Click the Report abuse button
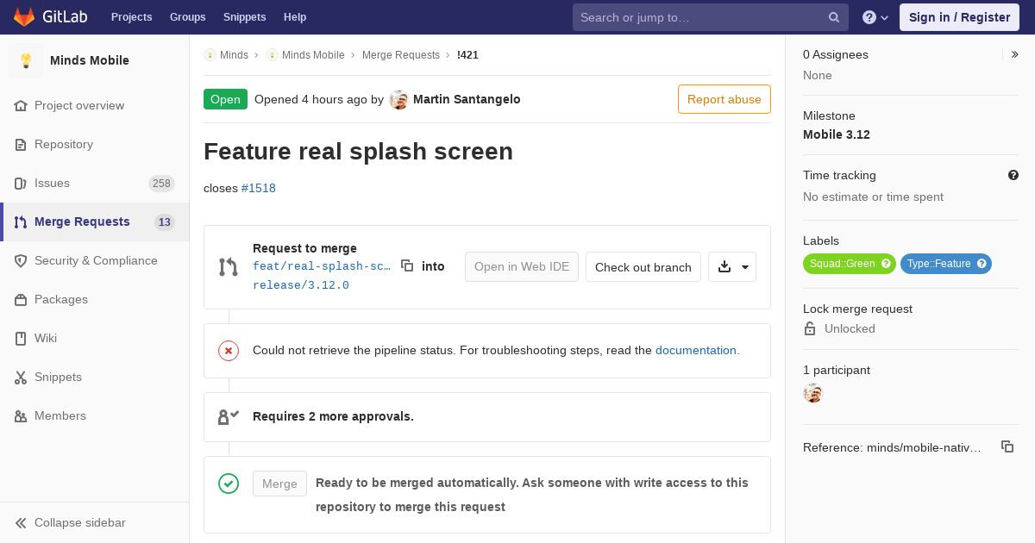Image resolution: width=1035 pixels, height=543 pixels. click(724, 99)
